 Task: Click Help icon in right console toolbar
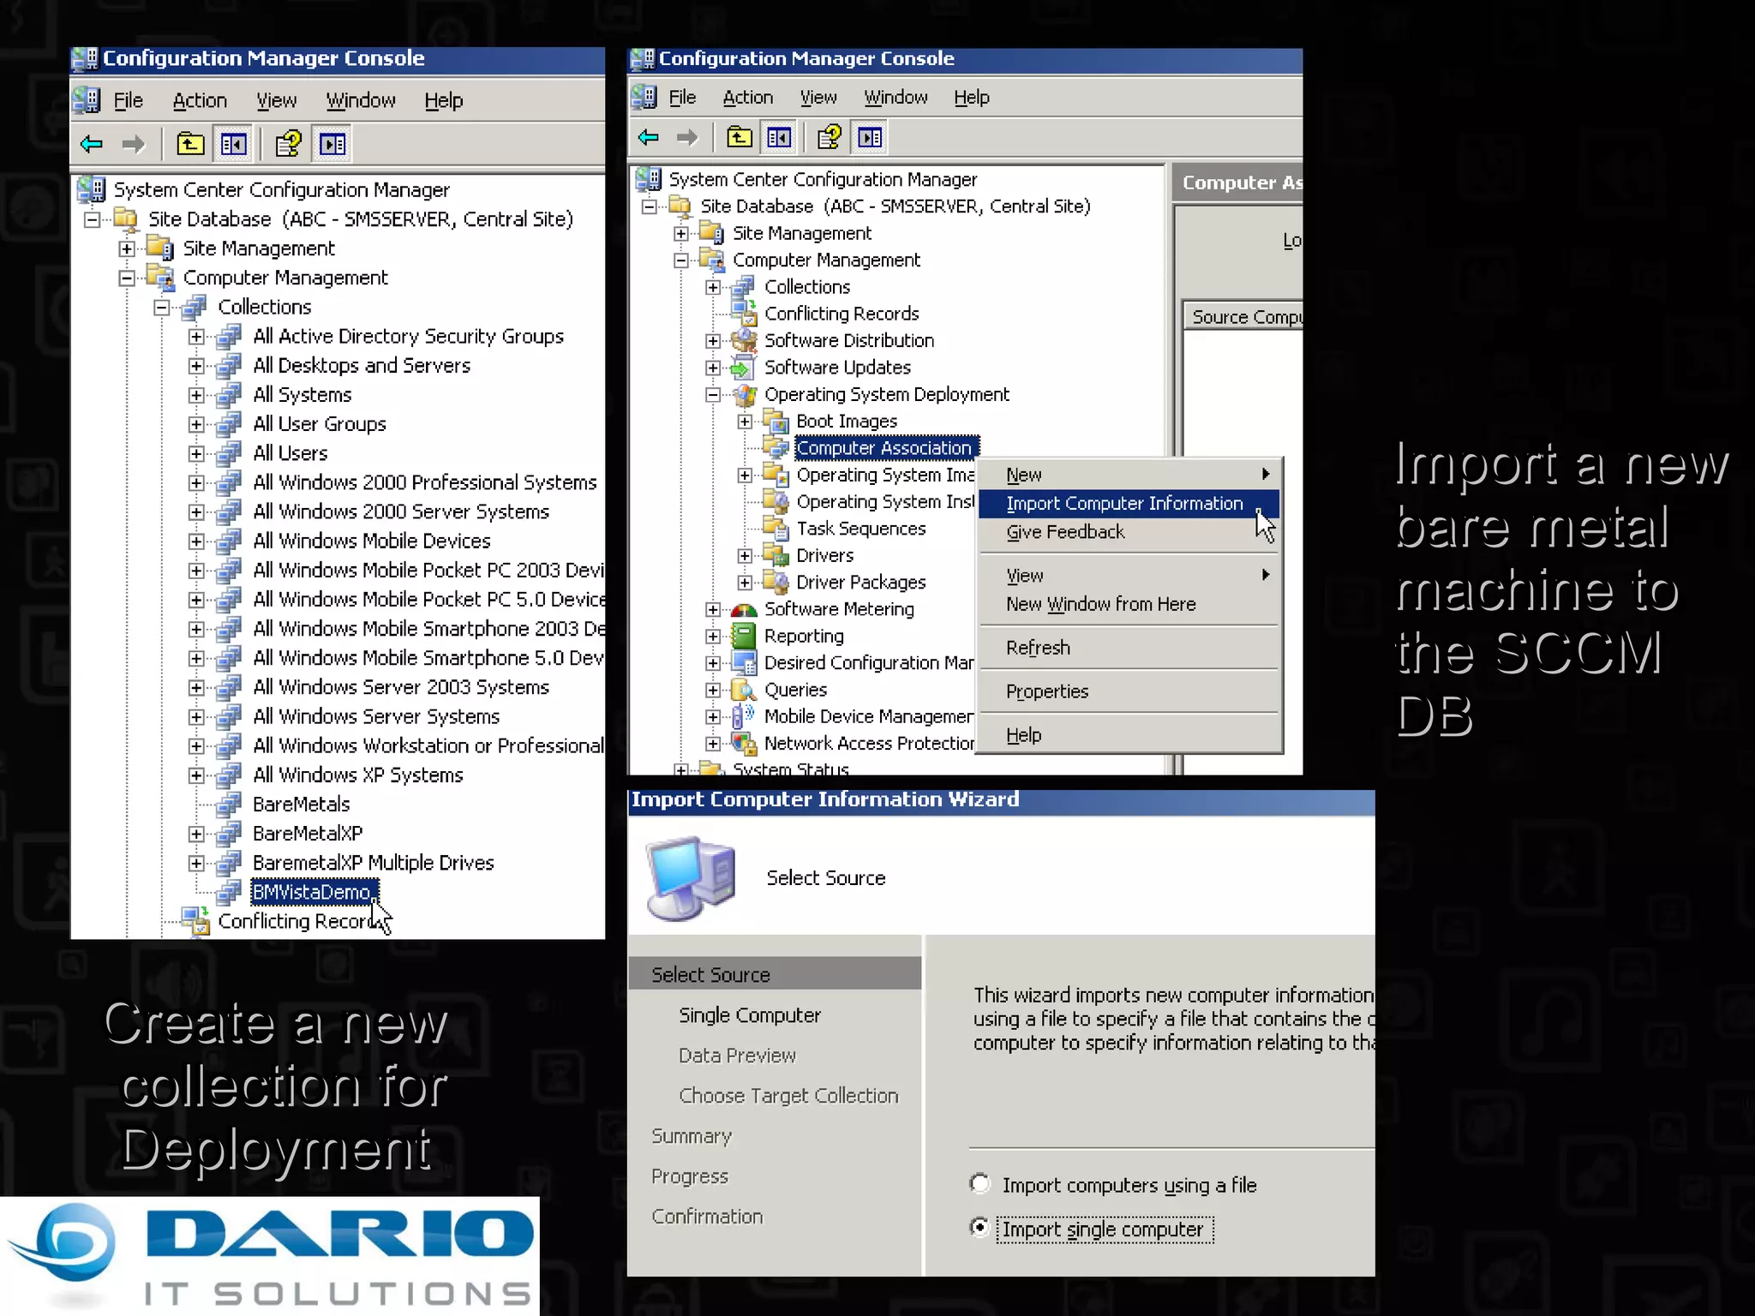[830, 137]
